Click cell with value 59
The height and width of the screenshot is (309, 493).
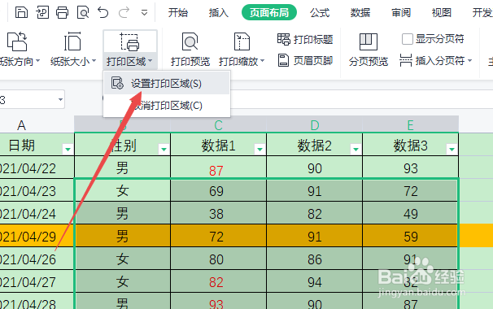410,236
